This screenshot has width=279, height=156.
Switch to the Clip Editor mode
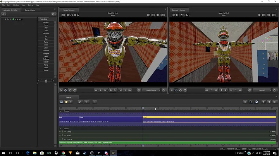click(x=61, y=102)
